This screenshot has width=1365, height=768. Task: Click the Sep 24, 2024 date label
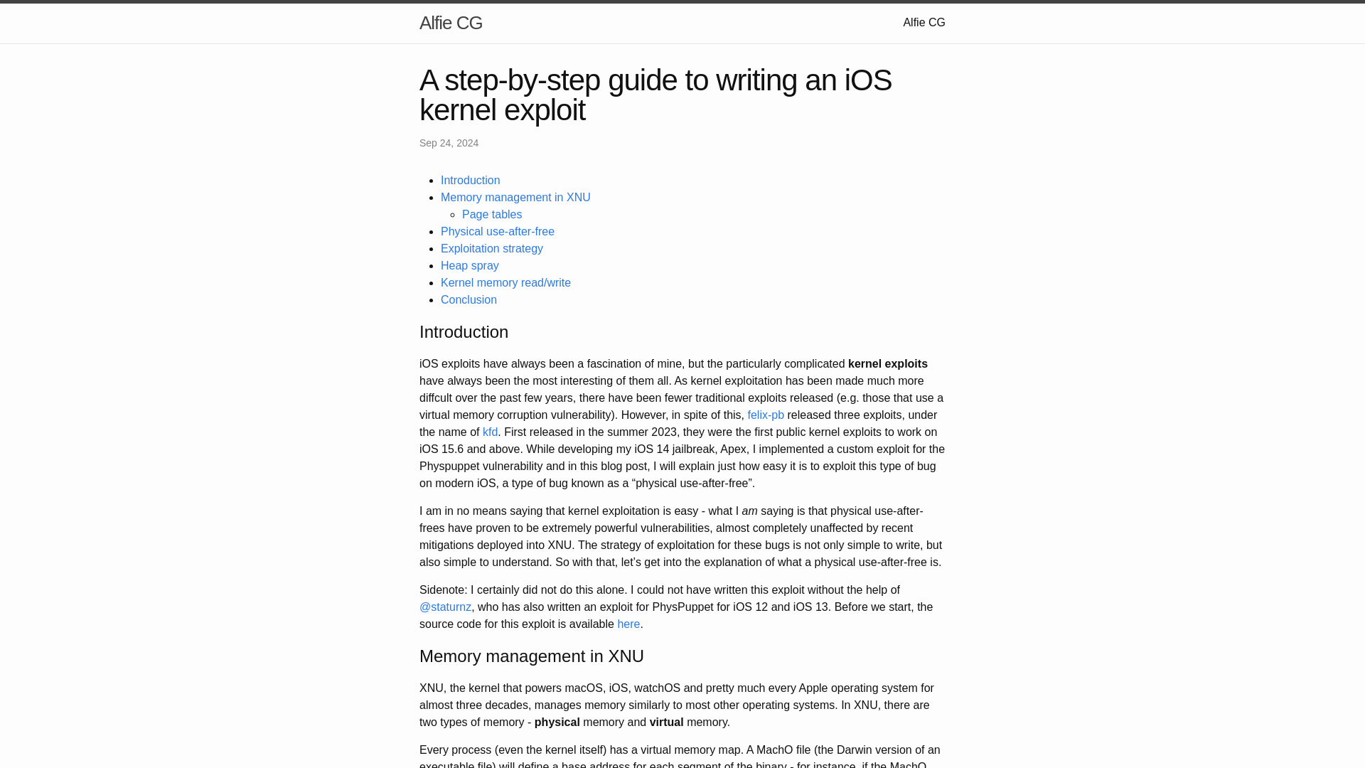click(x=449, y=142)
